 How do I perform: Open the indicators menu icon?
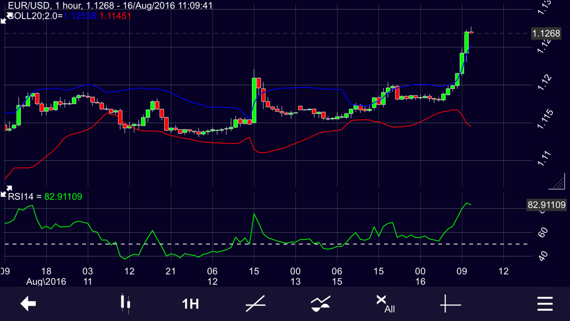(320, 303)
